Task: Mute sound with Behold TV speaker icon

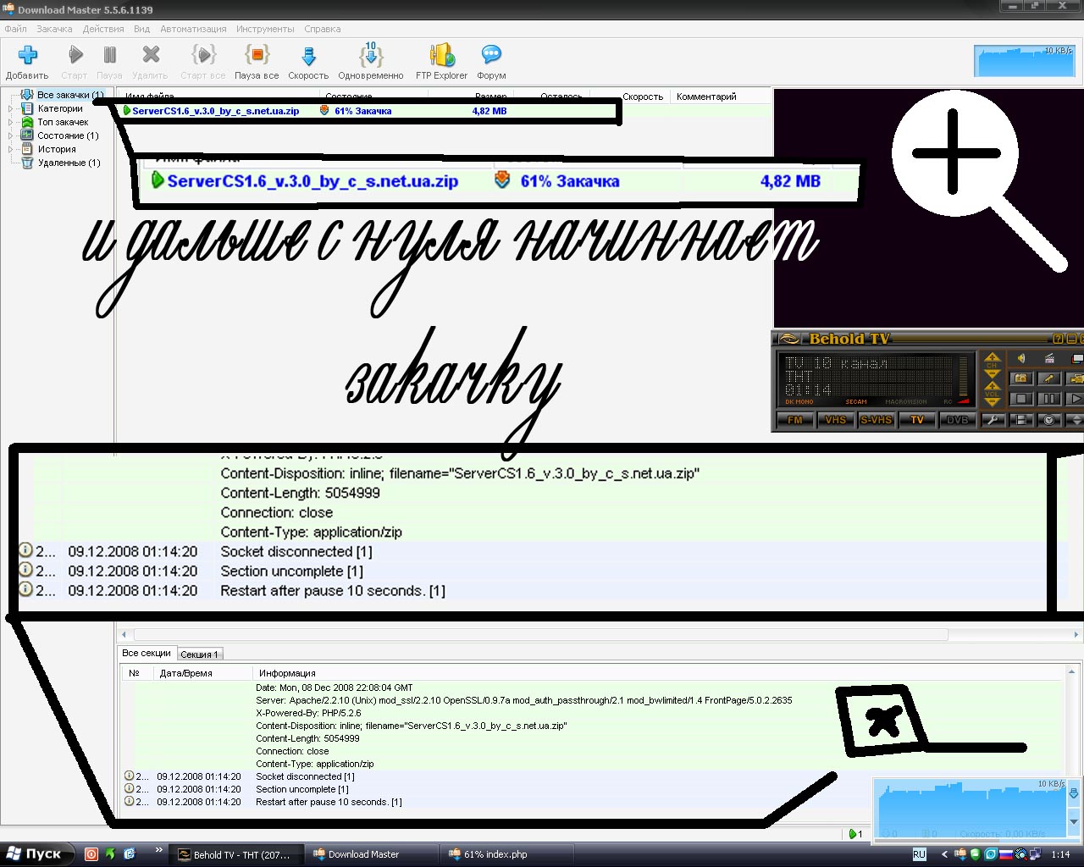Action: tap(1021, 358)
